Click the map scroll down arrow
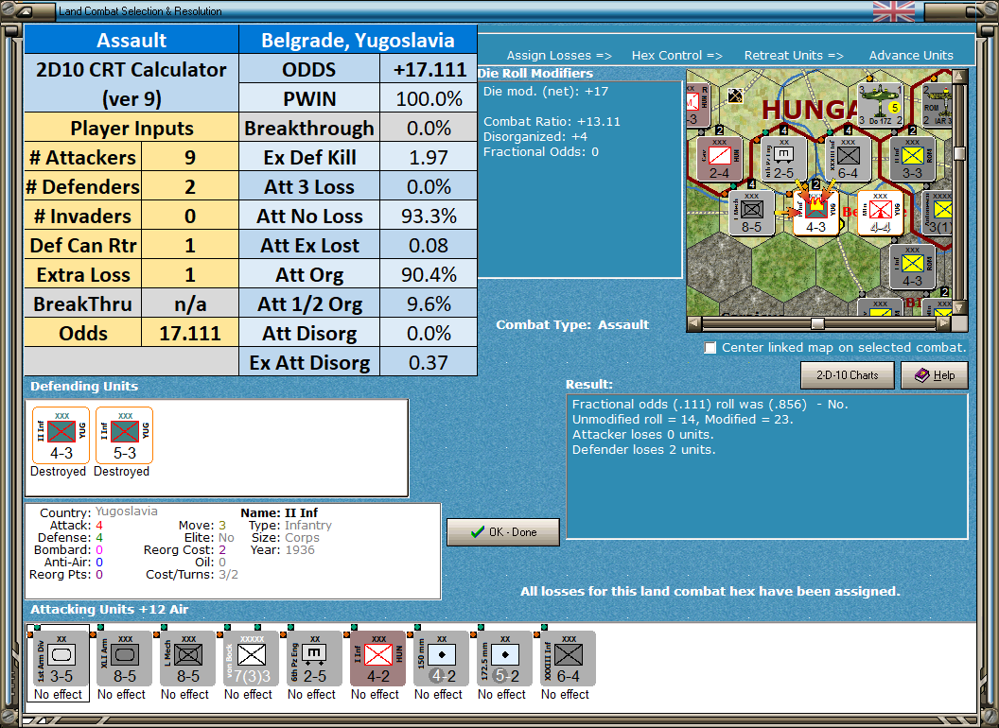This screenshot has width=999, height=728. tap(959, 308)
